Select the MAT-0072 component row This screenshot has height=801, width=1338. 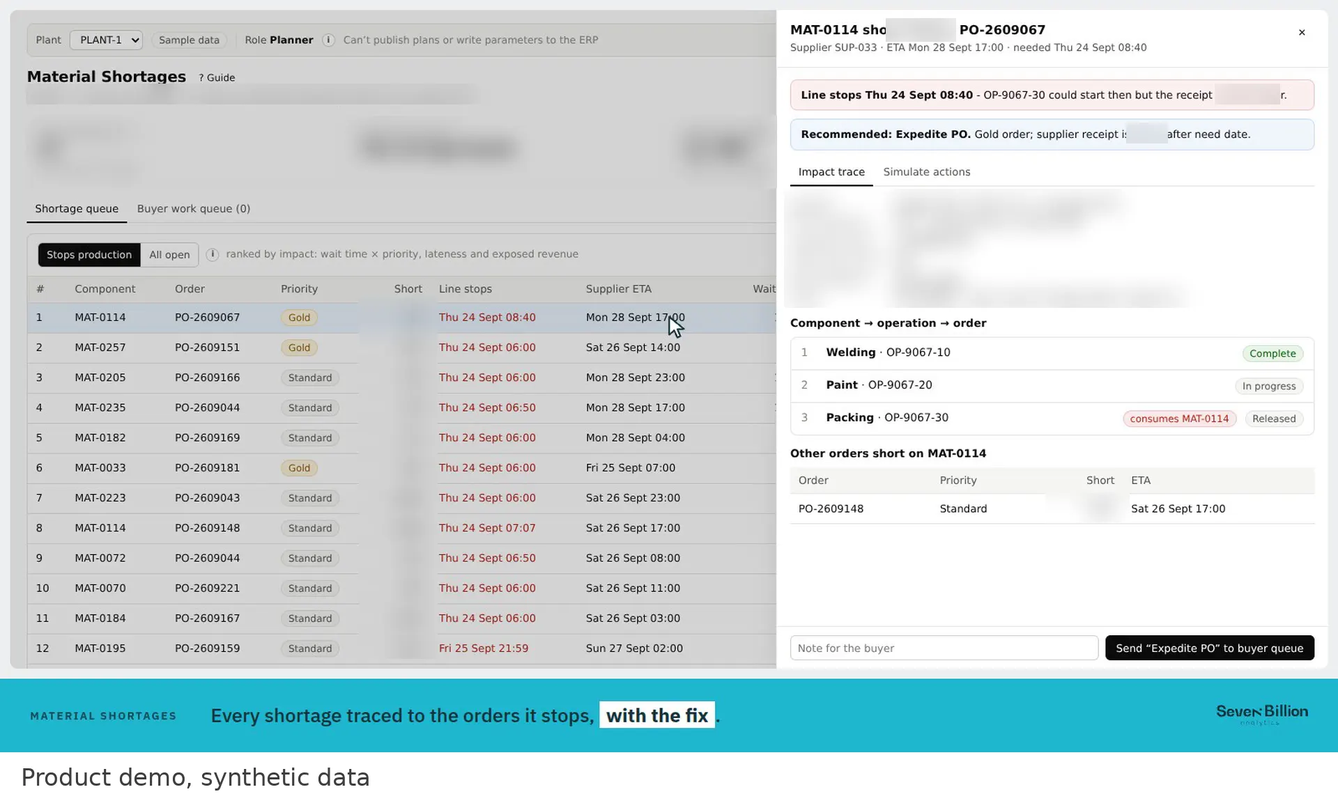click(401, 558)
